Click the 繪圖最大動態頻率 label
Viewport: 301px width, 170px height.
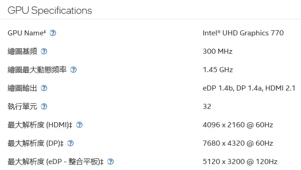point(37,70)
